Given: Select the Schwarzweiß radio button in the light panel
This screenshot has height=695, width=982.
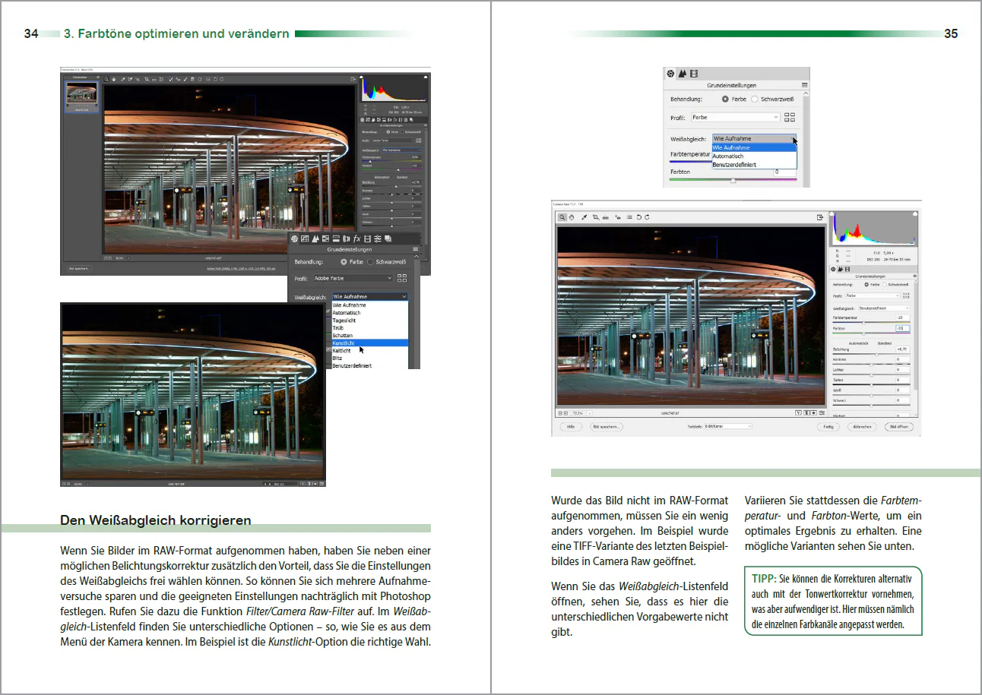Looking at the screenshot, I should coord(754,99).
